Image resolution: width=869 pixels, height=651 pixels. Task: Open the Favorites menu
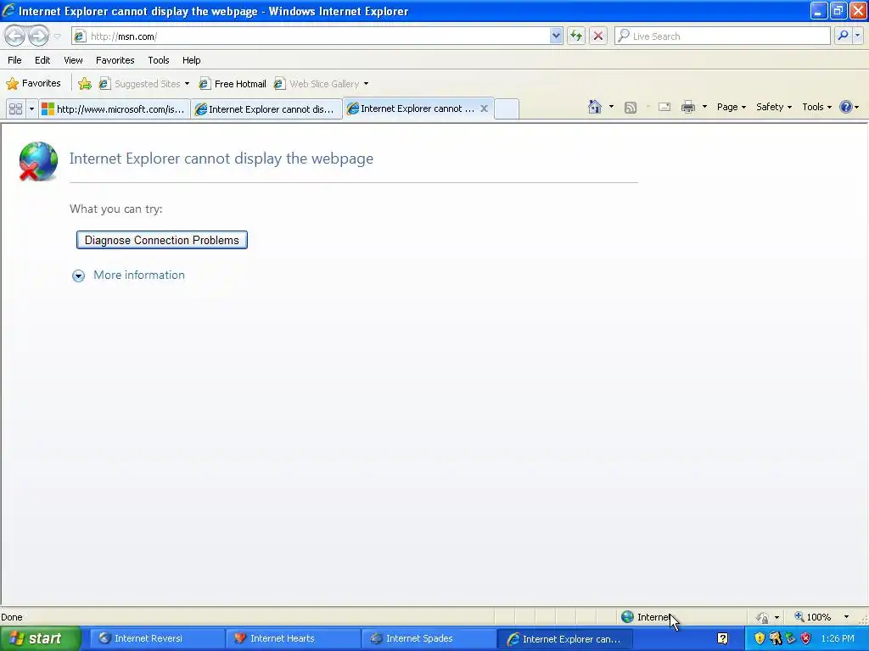click(115, 60)
